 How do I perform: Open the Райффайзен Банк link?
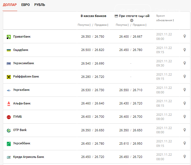tap(26, 76)
